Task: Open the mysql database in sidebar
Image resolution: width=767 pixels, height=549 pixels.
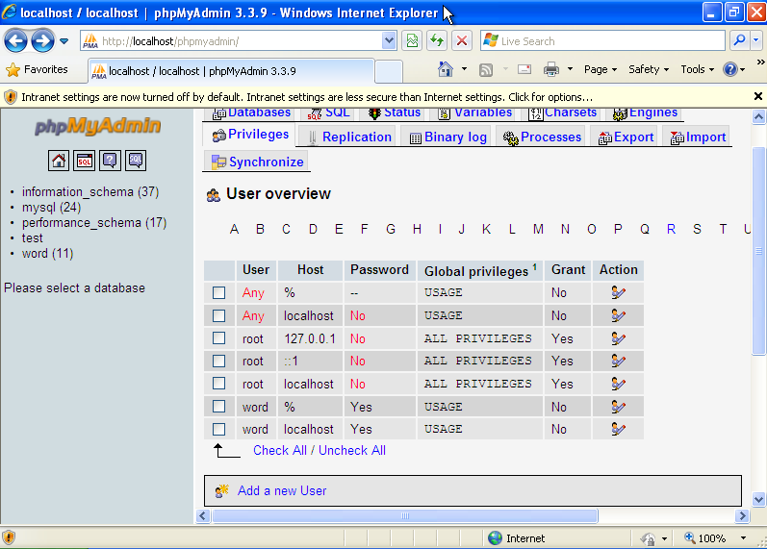Action: pyautogui.click(x=38, y=207)
